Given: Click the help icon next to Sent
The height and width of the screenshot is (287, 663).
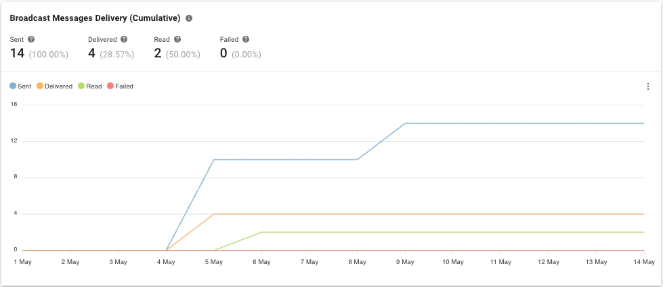Looking at the screenshot, I should (31, 40).
